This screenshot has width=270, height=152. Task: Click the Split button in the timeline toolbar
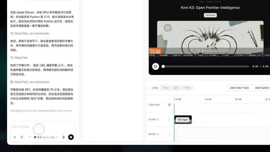point(176,88)
